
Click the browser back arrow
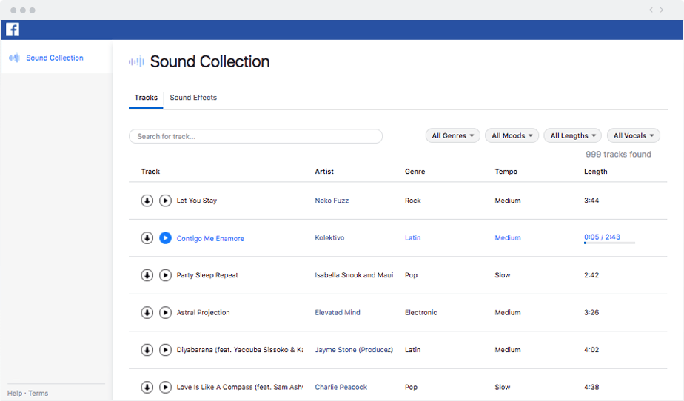click(x=651, y=10)
